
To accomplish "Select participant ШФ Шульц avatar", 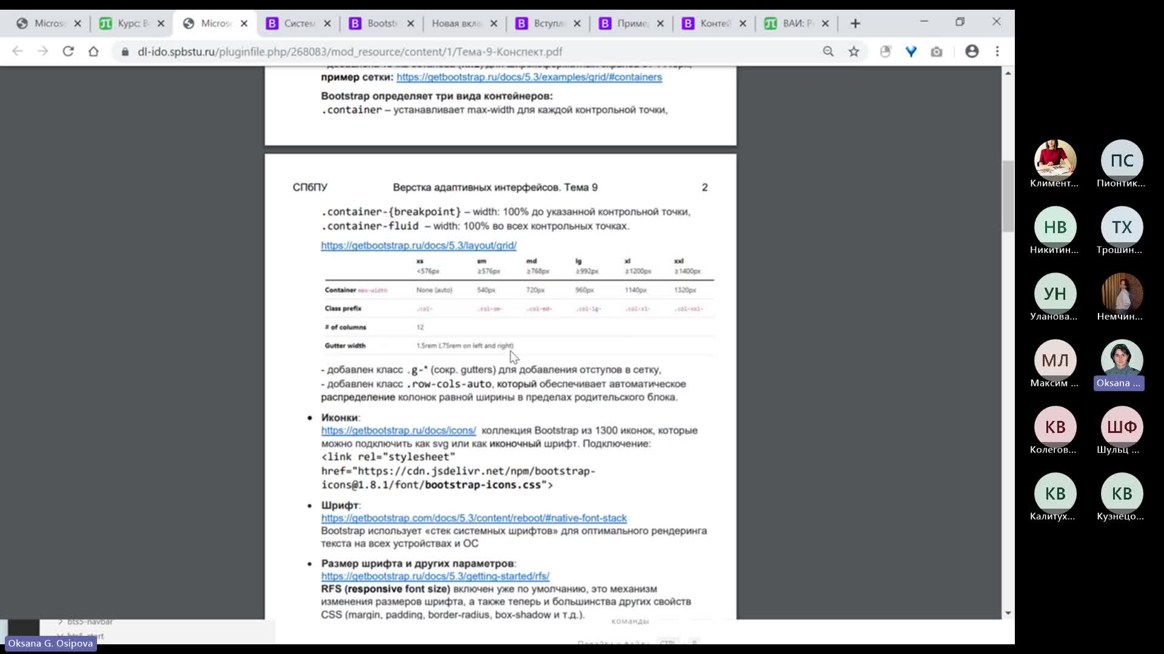I will point(1122,427).
